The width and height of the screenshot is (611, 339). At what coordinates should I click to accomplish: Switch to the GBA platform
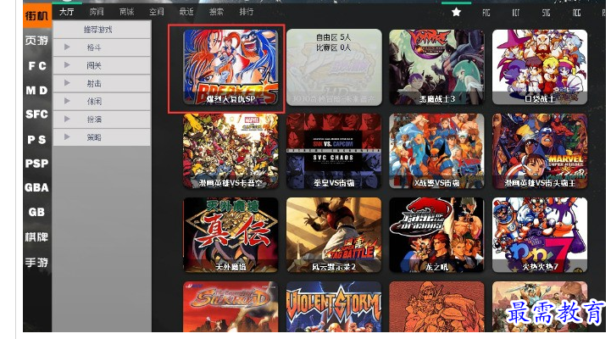click(x=37, y=187)
